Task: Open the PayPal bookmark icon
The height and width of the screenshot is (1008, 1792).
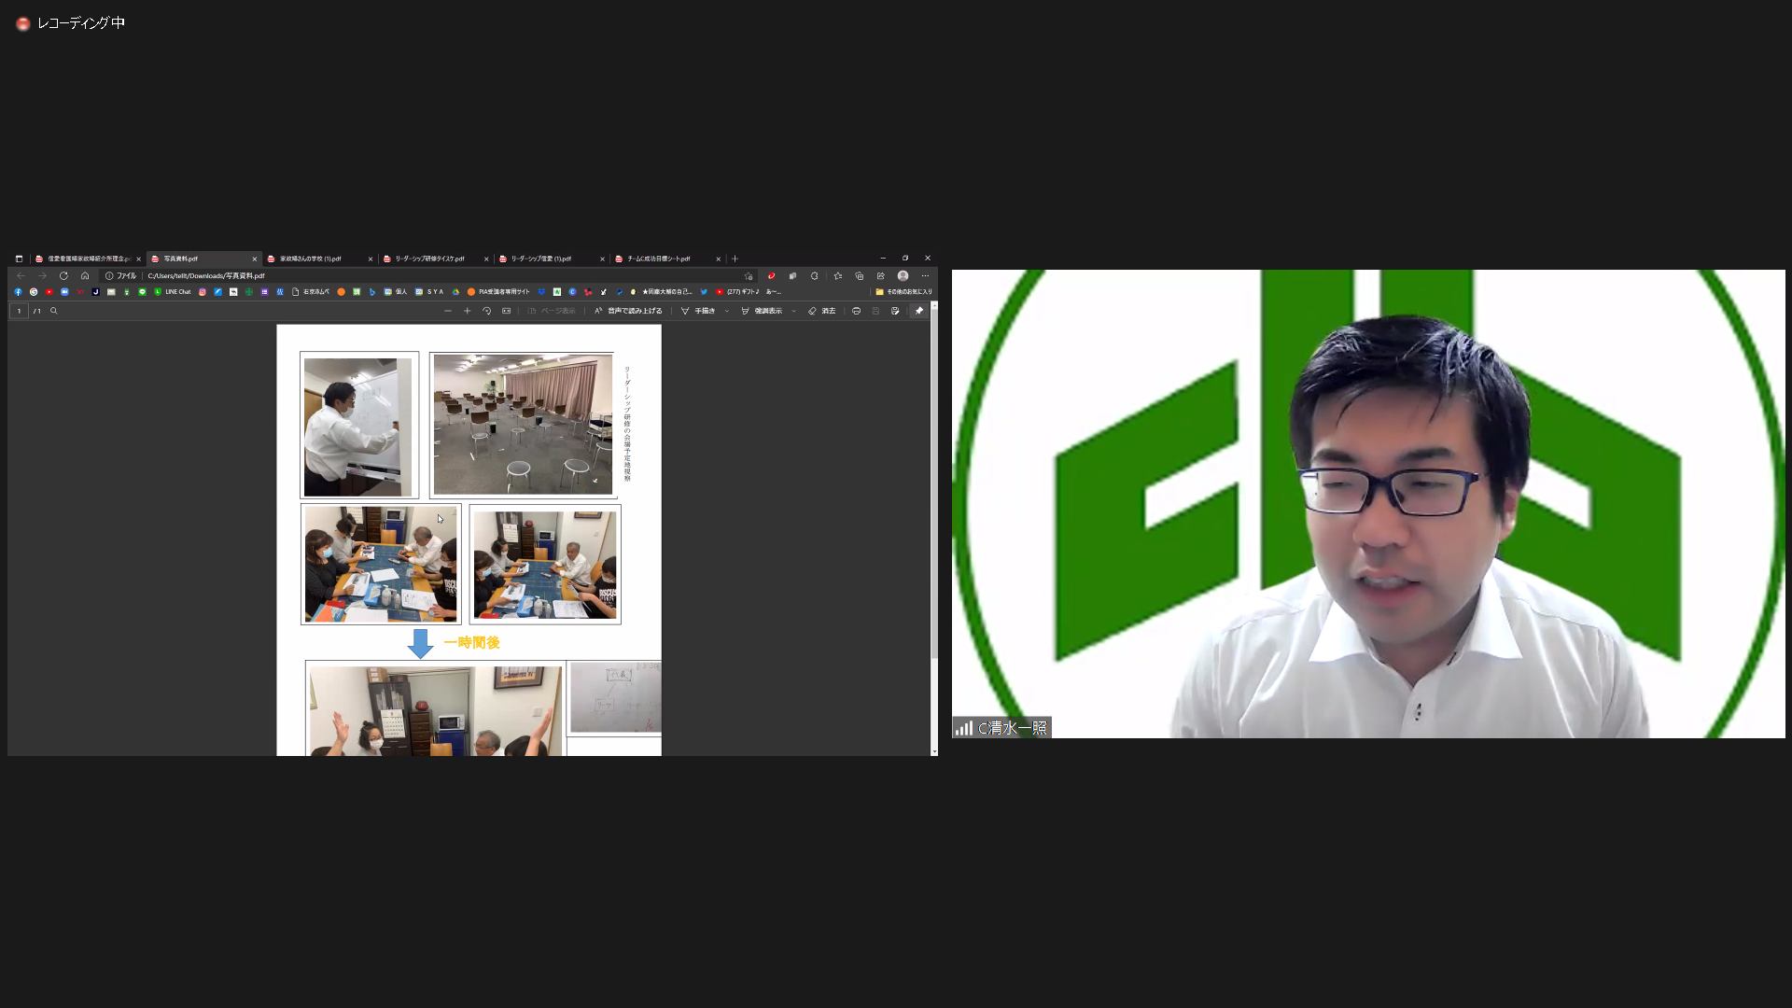Action: 619,292
